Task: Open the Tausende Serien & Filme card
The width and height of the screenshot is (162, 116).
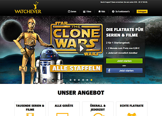Action: pyautogui.click(x=30, y=109)
